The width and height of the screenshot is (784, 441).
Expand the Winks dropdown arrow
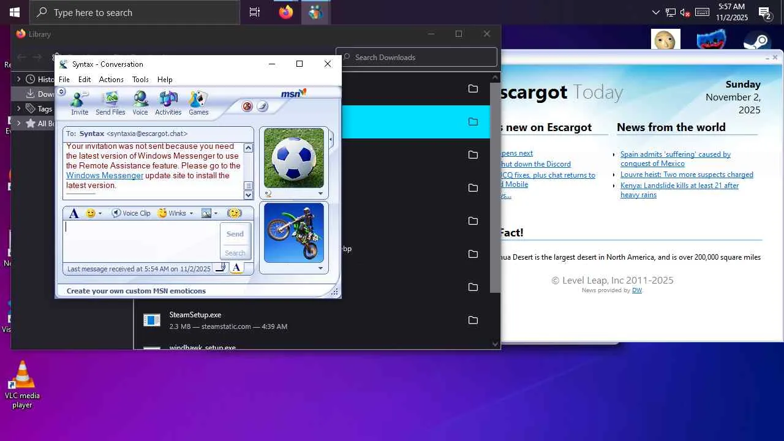pos(191,214)
